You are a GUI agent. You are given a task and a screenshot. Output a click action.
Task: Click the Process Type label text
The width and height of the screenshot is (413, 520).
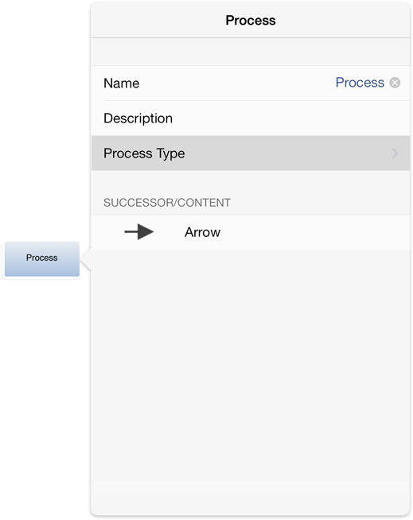(x=144, y=153)
